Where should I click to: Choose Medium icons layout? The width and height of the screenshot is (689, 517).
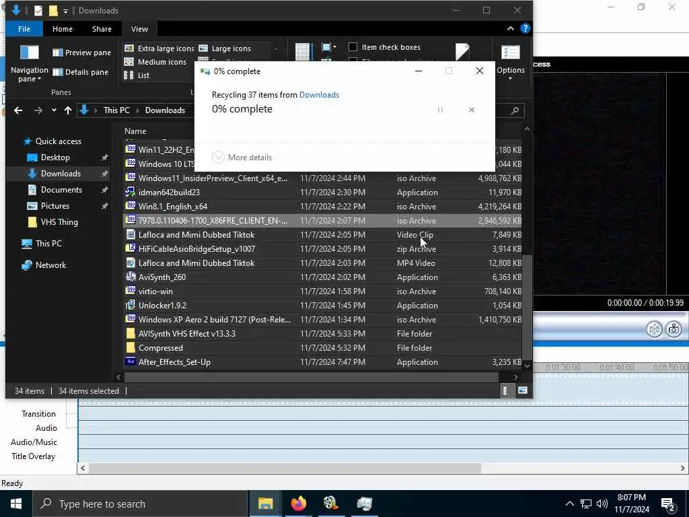point(155,62)
